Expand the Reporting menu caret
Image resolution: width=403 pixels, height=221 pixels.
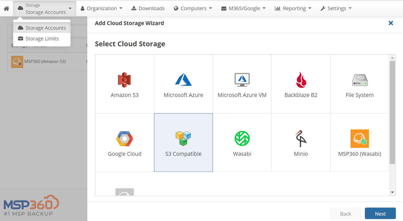pos(310,8)
